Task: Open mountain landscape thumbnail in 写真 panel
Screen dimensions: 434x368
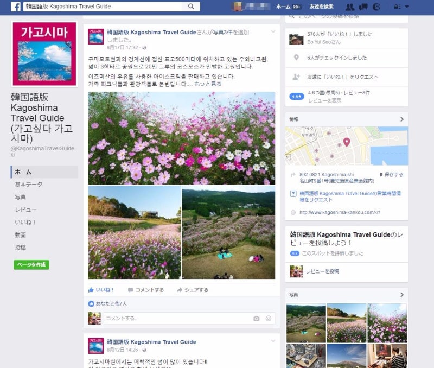Action: point(347,356)
